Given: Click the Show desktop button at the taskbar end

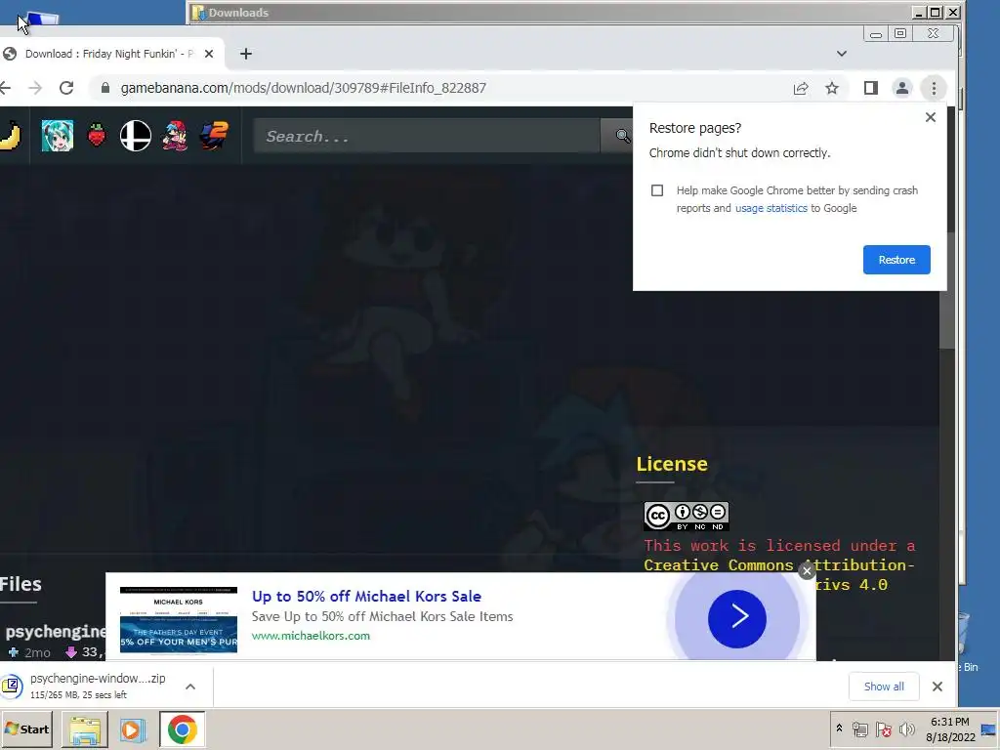Looking at the screenshot, I should 989,729.
